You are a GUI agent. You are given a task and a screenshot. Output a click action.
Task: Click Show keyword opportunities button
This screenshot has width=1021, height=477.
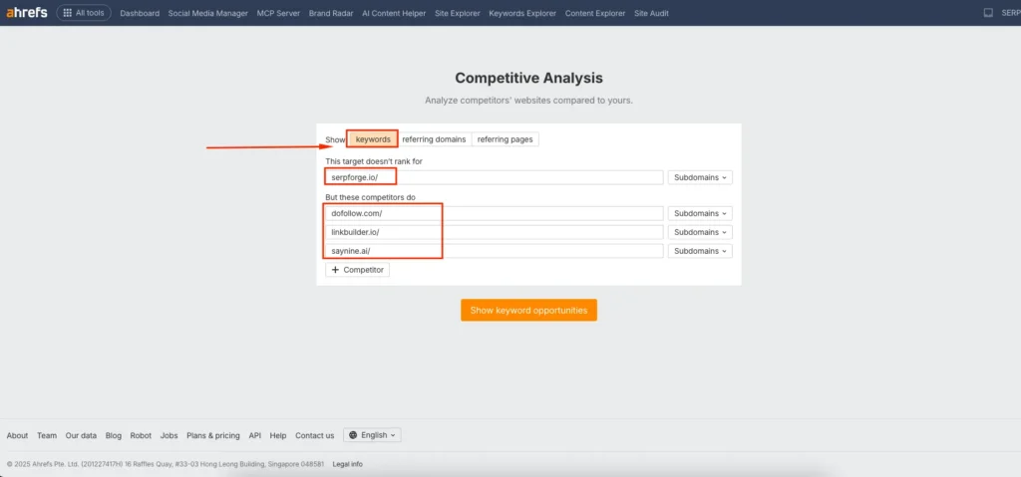coord(528,311)
